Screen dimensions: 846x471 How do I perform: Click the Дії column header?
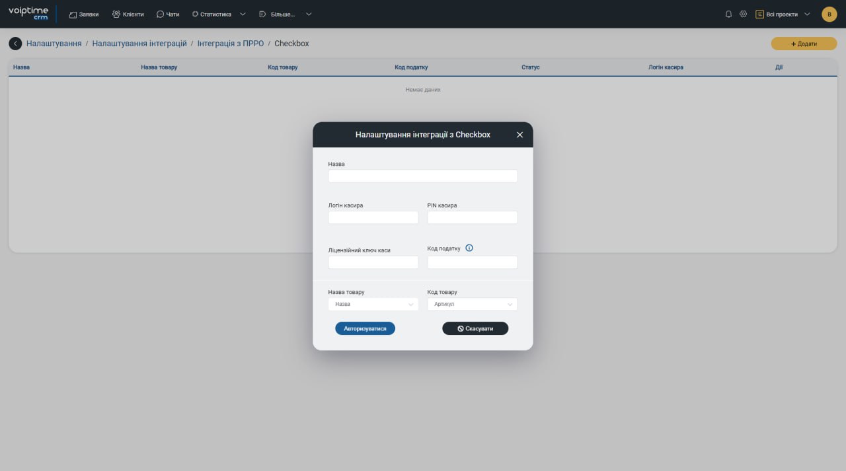(779, 67)
